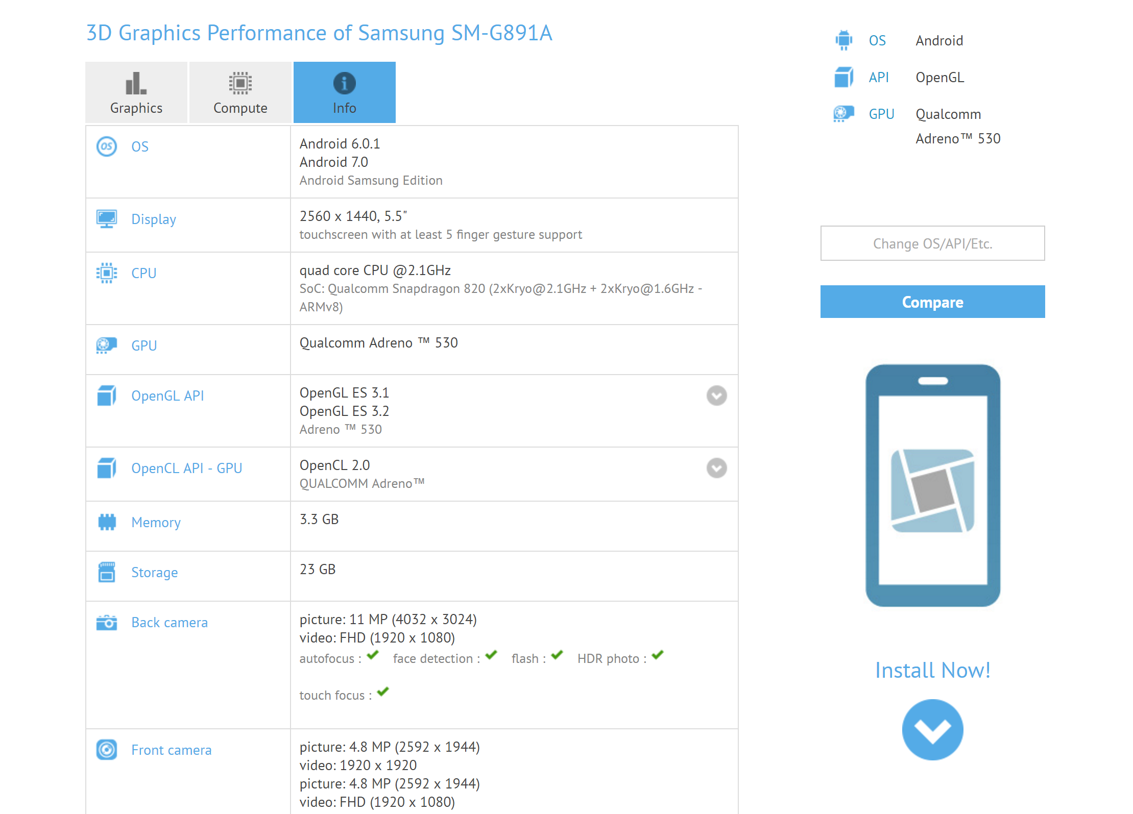The height and width of the screenshot is (814, 1133).
Task: Click the OS circle icon in table
Action: pos(106,146)
